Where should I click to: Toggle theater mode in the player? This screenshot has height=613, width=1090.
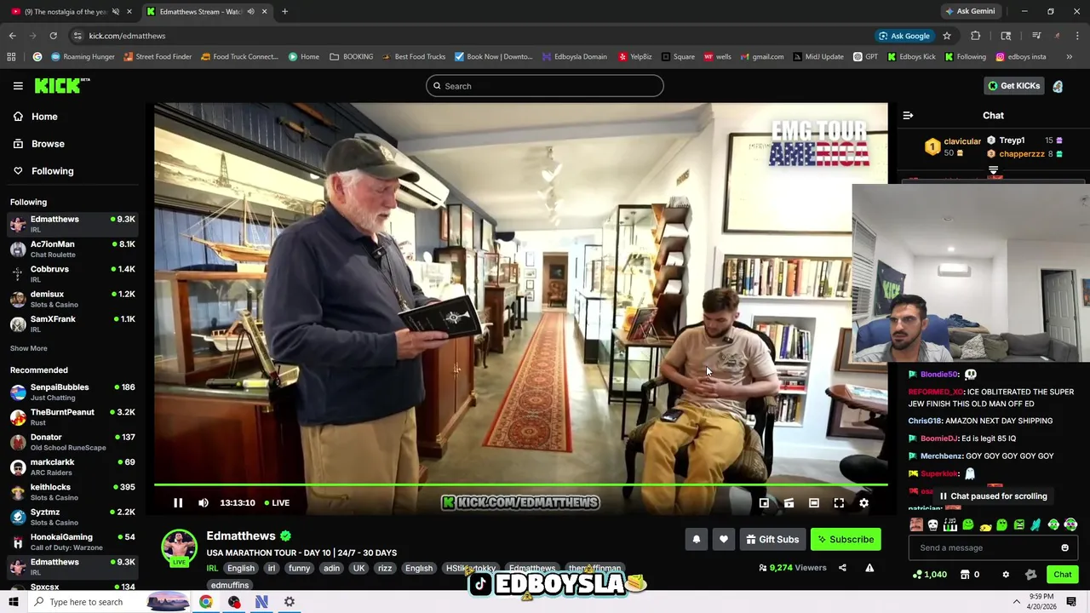(814, 503)
